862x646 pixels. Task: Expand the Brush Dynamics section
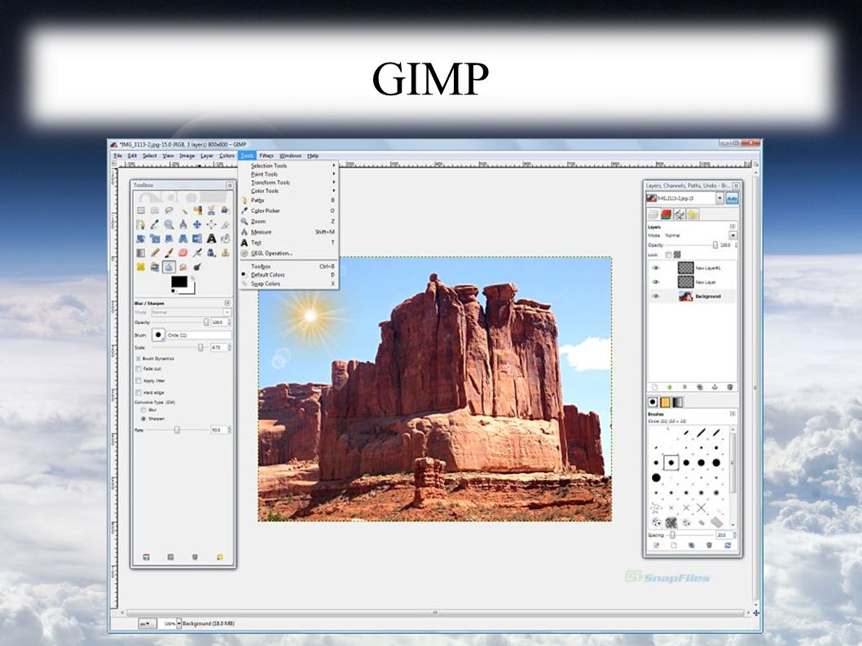(138, 358)
